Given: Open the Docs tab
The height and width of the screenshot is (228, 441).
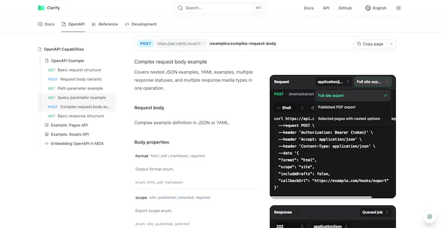Looking at the screenshot, I should coord(46,24).
